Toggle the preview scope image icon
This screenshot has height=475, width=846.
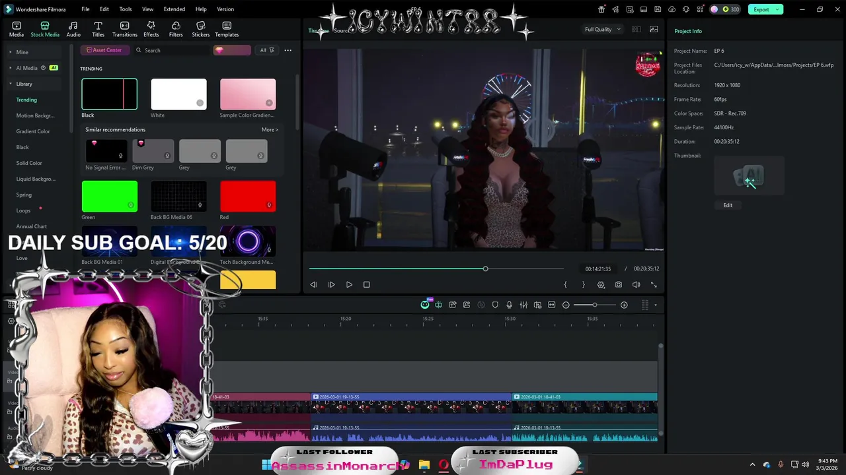pyautogui.click(x=654, y=29)
